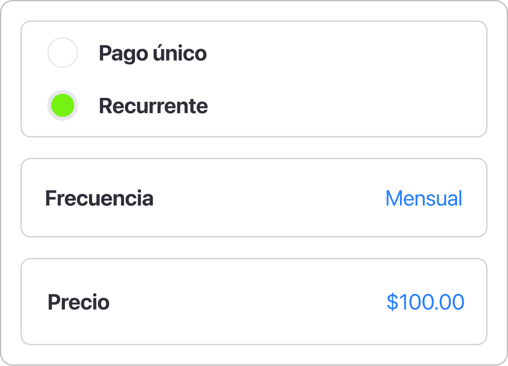Open the Mensual frequency dropdown
Image resolution: width=508 pixels, height=366 pixels.
click(424, 198)
